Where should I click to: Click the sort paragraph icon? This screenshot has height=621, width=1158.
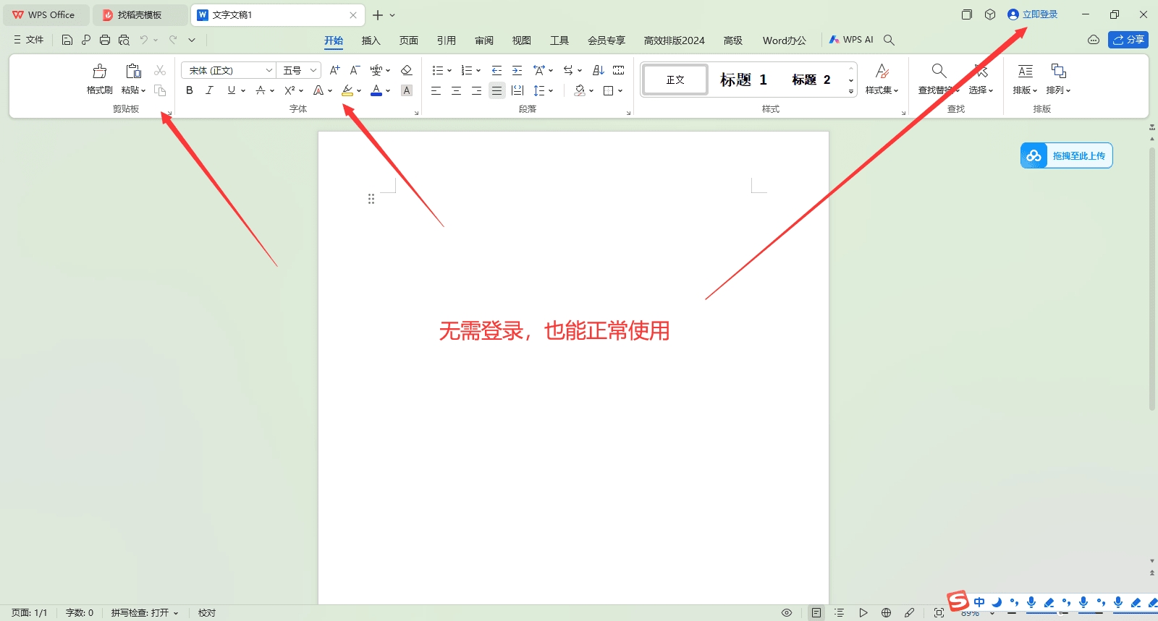coord(598,70)
